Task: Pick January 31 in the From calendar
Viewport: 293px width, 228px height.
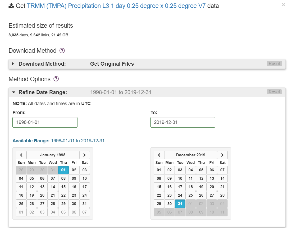Action: (85, 204)
